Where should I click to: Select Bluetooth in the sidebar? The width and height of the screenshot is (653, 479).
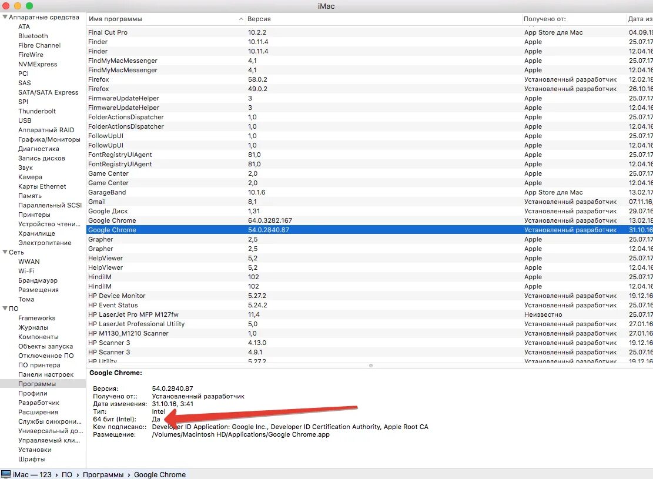click(33, 36)
